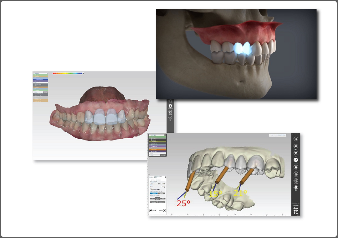Screen dimensions: 338x238
Task: Open dropdown arrow beside the color scale bar
Action: tap(84, 73)
